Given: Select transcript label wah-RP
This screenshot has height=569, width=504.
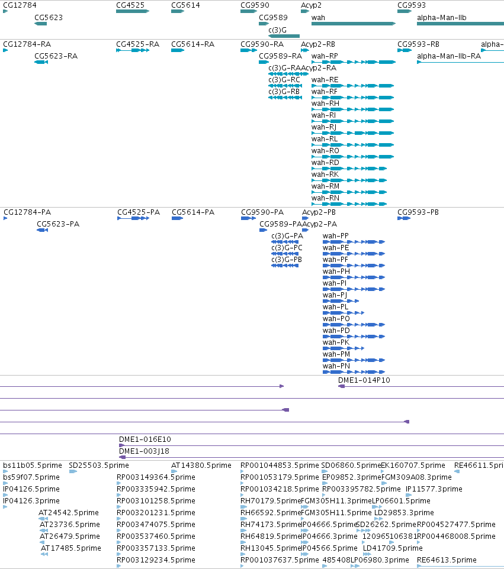Looking at the screenshot, I should click(x=325, y=56).
